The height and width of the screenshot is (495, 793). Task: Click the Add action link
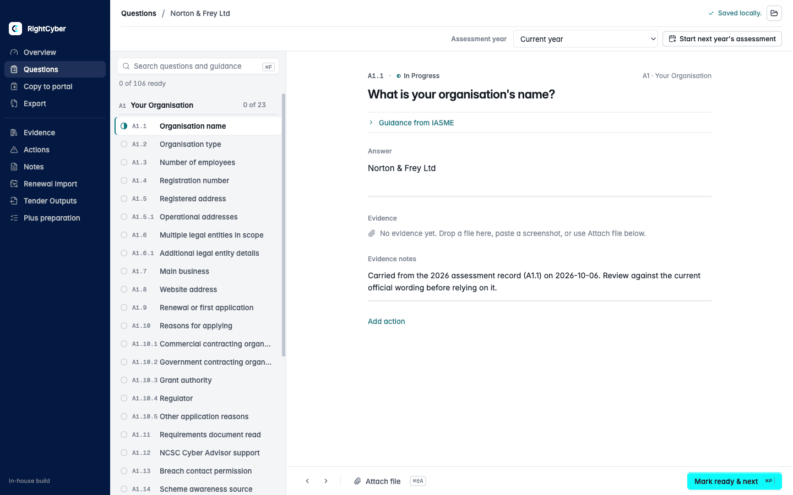tap(387, 321)
